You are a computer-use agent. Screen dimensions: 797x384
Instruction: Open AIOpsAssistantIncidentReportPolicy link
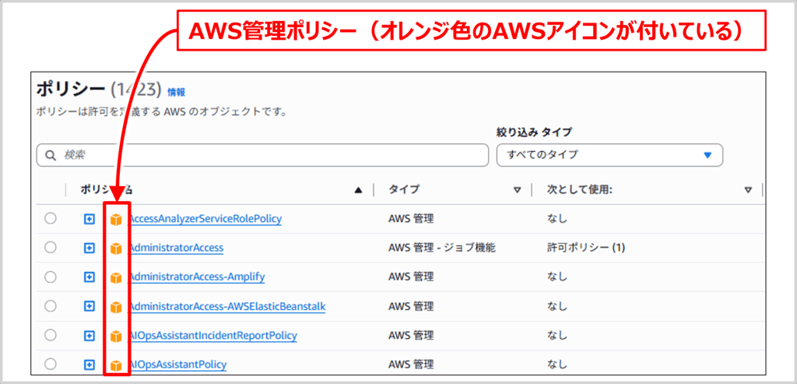pyautogui.click(x=213, y=336)
